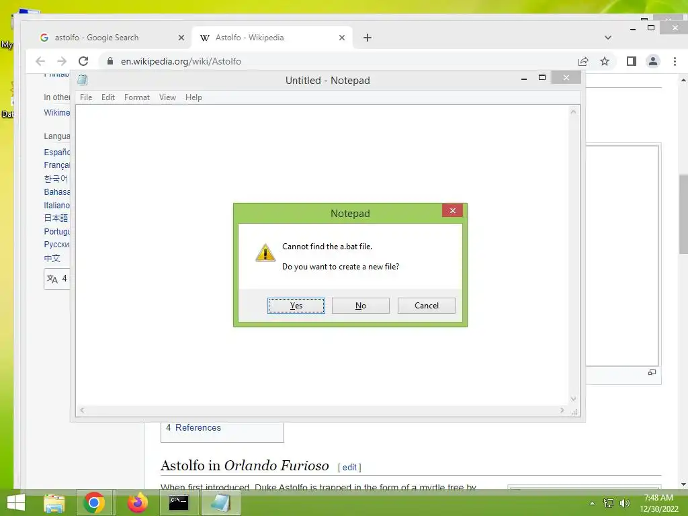
Task: Edit the Astolfo in Orlando Furioso section
Action: click(x=349, y=468)
